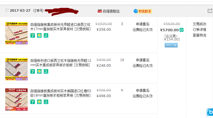This screenshot has width=213, height=118.
Task: Click 申请售后 for the 17mm 新西兰松木 item
Action: [143, 24]
